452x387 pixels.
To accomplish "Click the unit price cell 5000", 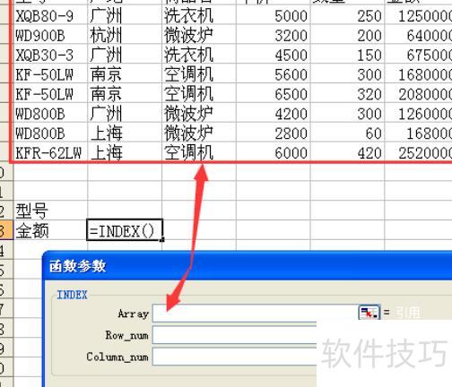I will [x=274, y=15].
